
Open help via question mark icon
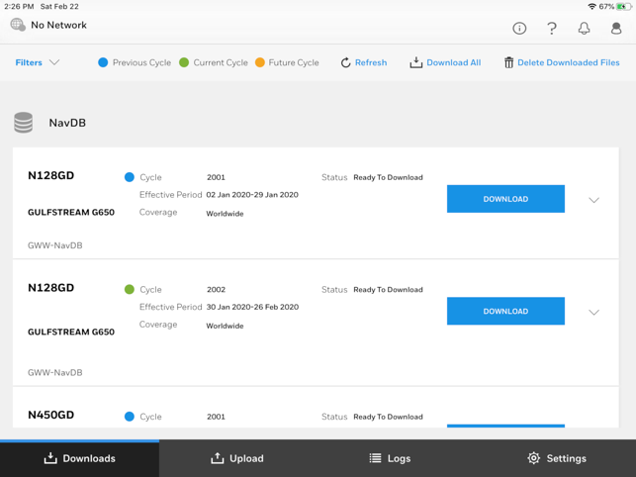click(552, 28)
